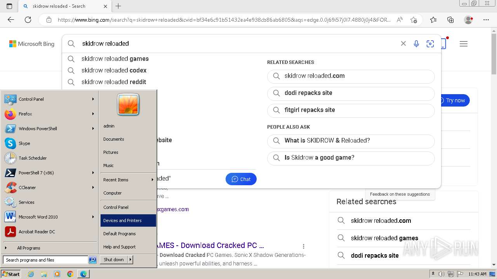Add this page to favorites
This screenshot has height=279, width=497.
tap(414, 20)
